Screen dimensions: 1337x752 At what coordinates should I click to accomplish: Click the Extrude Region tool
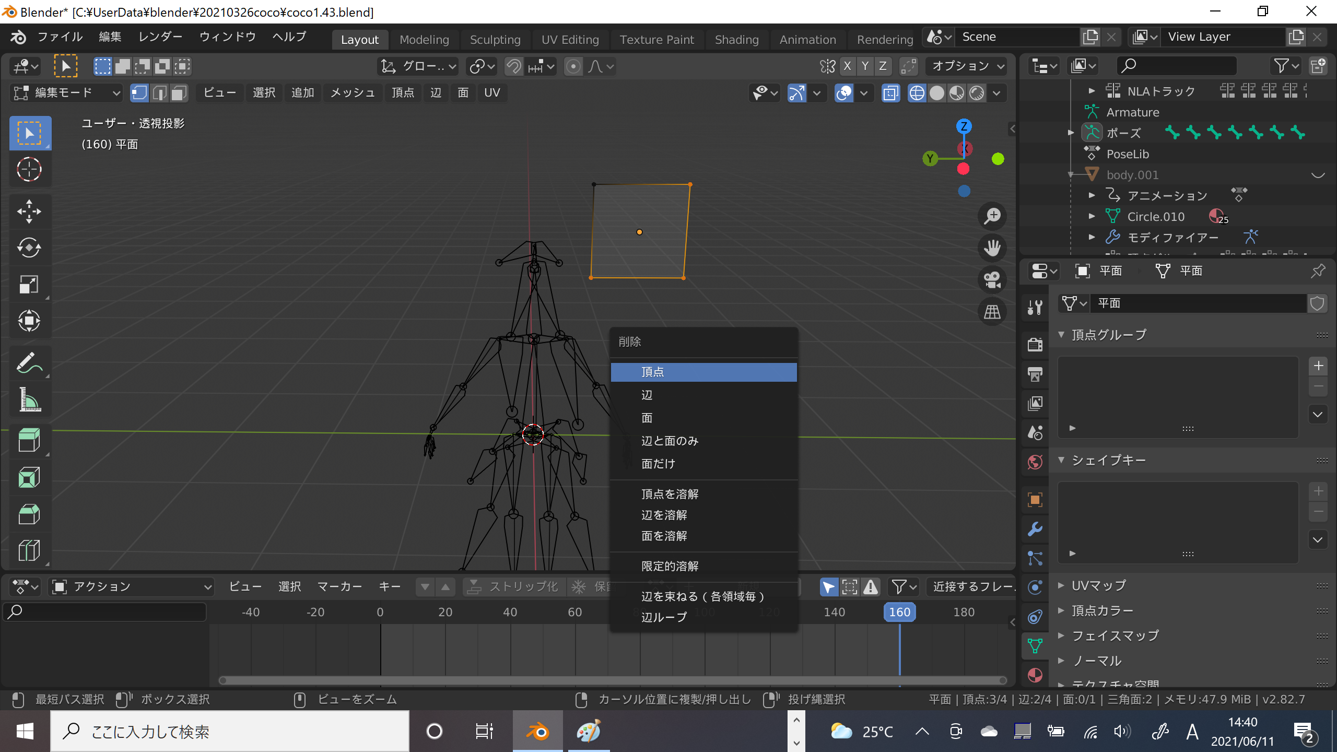(x=29, y=440)
